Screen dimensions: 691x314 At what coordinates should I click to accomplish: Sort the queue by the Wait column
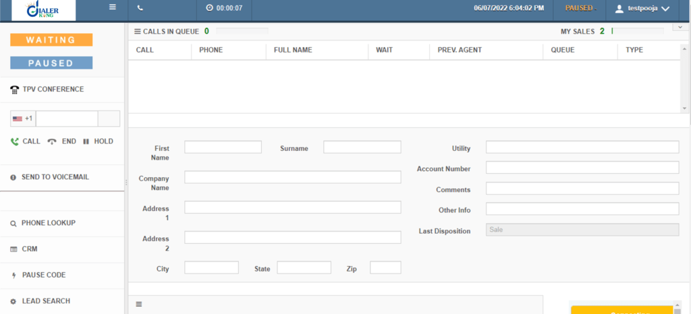click(385, 50)
